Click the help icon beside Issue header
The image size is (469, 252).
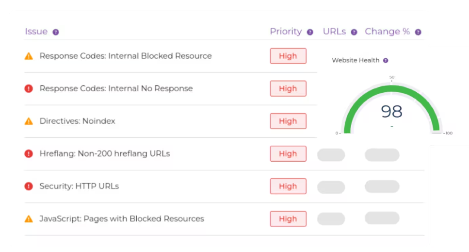point(56,32)
